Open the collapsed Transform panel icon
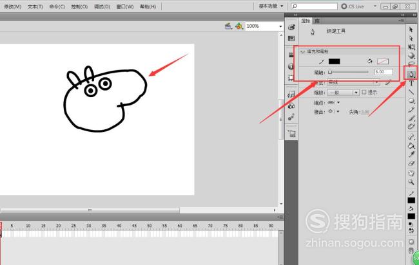The image size is (419, 265). click(291, 78)
